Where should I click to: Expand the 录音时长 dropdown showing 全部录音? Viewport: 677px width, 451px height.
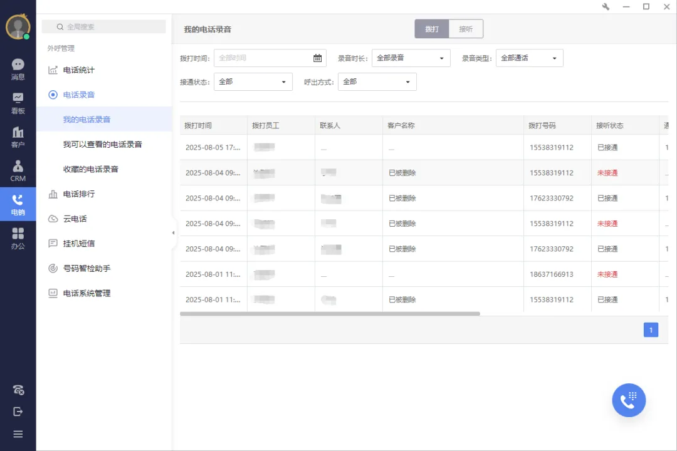(x=411, y=58)
